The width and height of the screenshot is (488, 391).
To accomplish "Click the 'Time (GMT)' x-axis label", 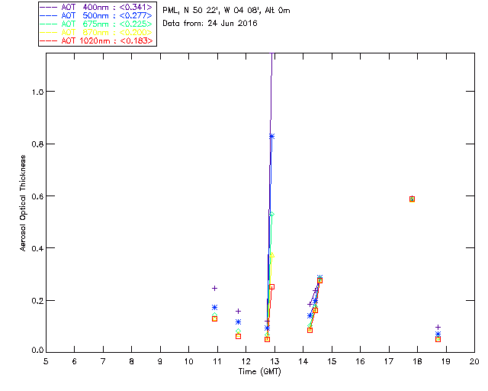I will click(x=259, y=372).
